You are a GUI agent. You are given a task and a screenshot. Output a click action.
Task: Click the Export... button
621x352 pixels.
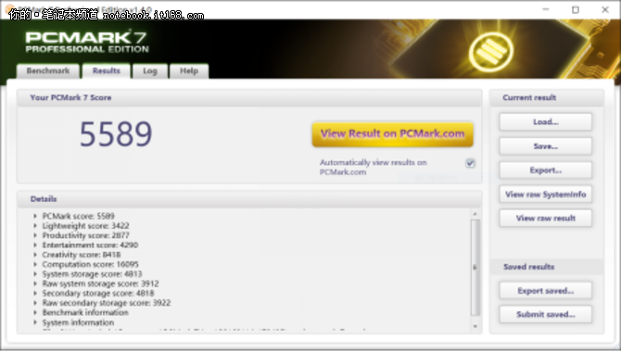545,170
